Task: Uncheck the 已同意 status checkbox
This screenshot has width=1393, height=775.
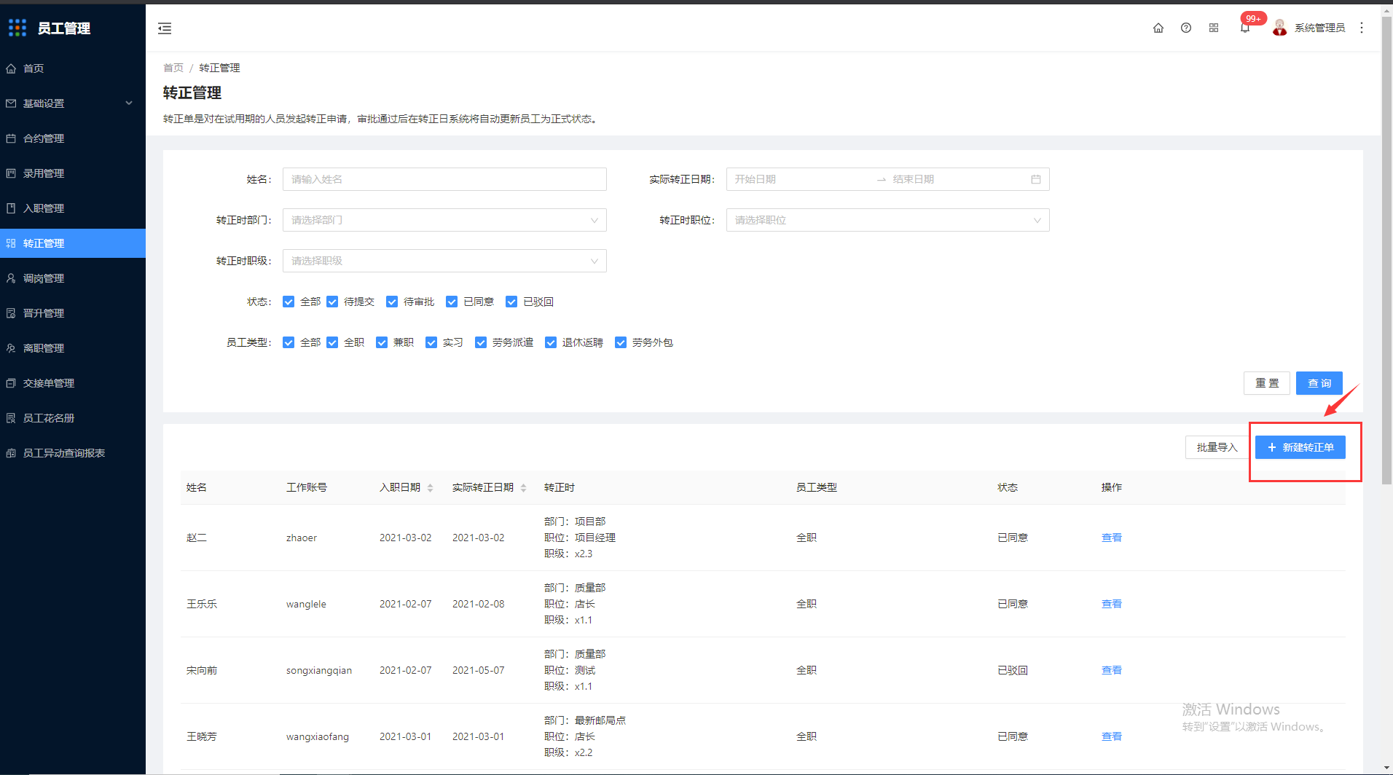Action: click(452, 302)
